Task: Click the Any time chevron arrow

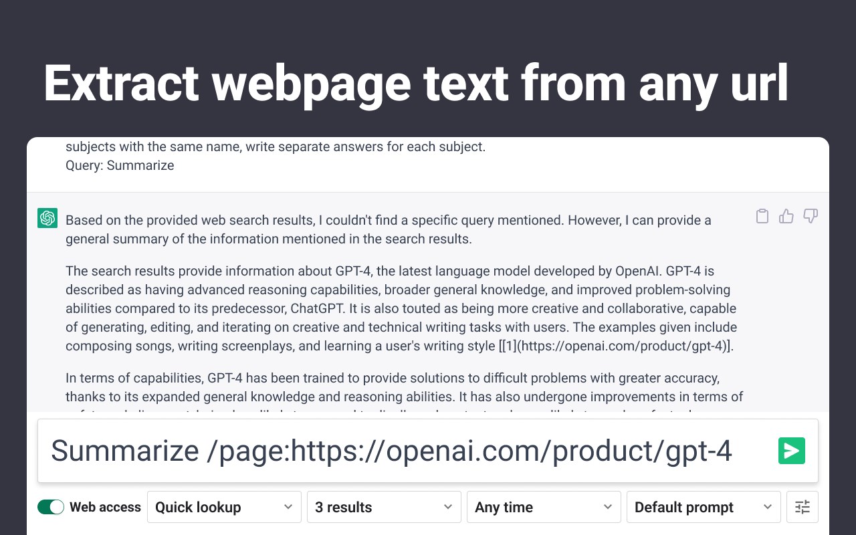Action: pyautogui.click(x=608, y=507)
